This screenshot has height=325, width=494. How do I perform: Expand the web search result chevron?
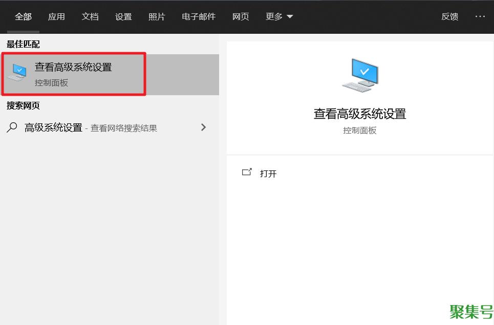tap(204, 127)
